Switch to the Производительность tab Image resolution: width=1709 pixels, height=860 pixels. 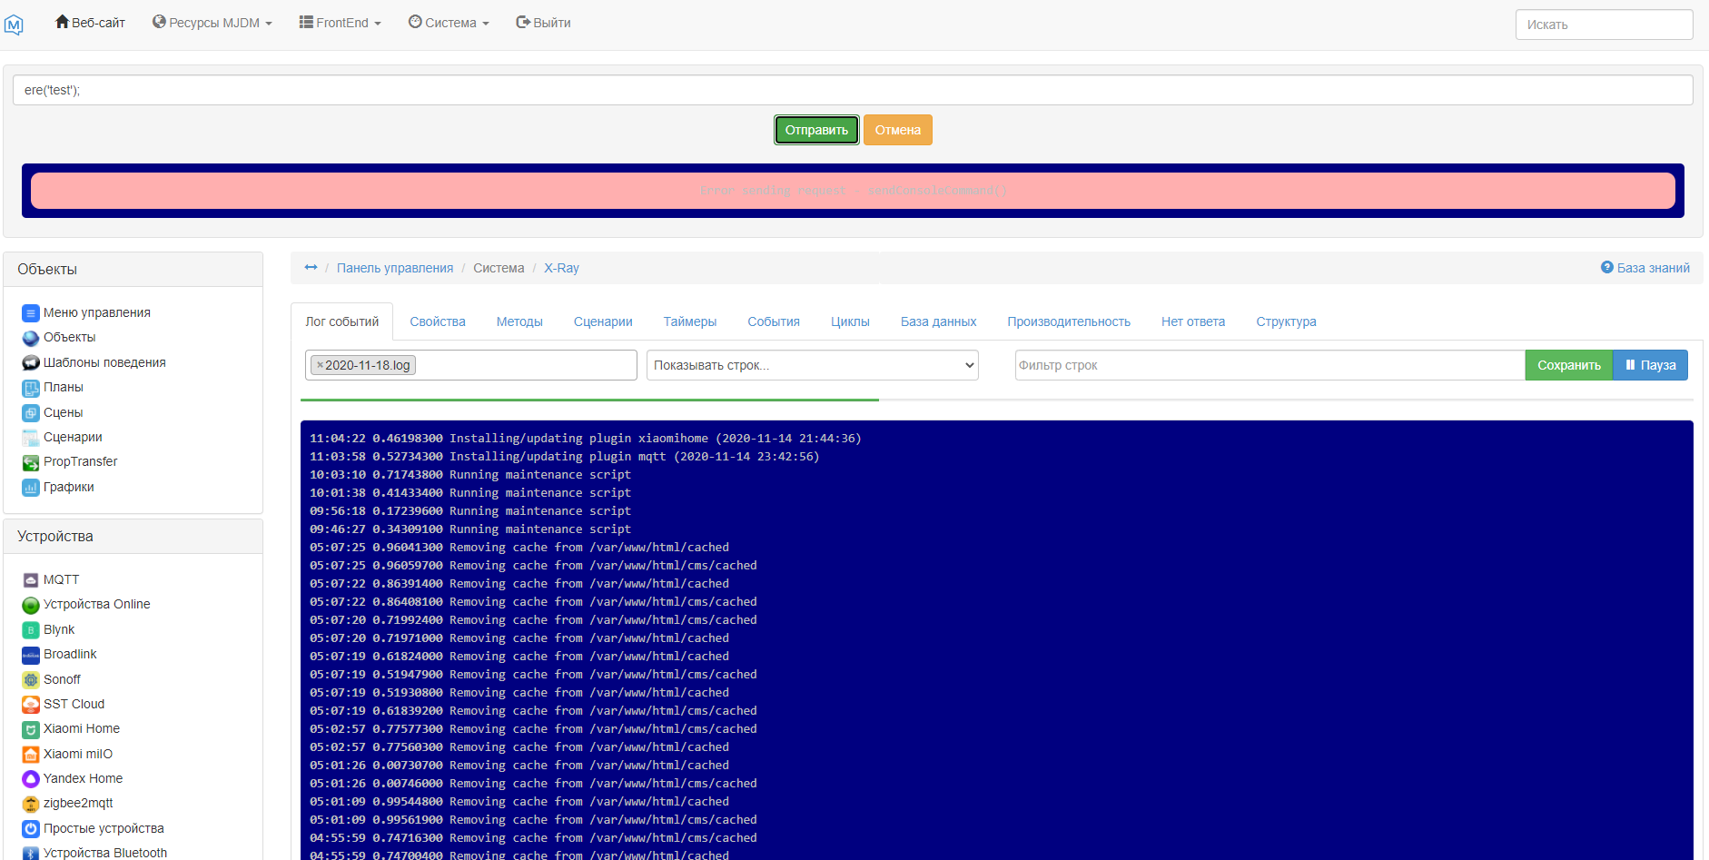pyautogui.click(x=1068, y=321)
